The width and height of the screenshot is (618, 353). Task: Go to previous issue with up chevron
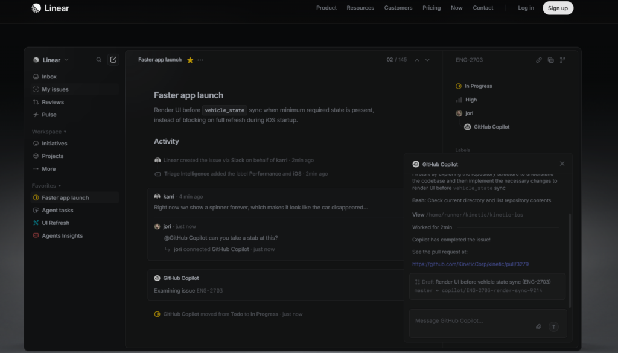(416, 60)
